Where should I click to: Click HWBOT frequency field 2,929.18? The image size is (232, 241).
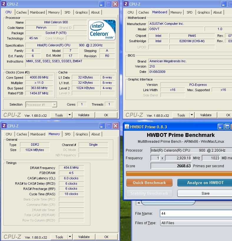pyautogui.click(x=178, y=158)
